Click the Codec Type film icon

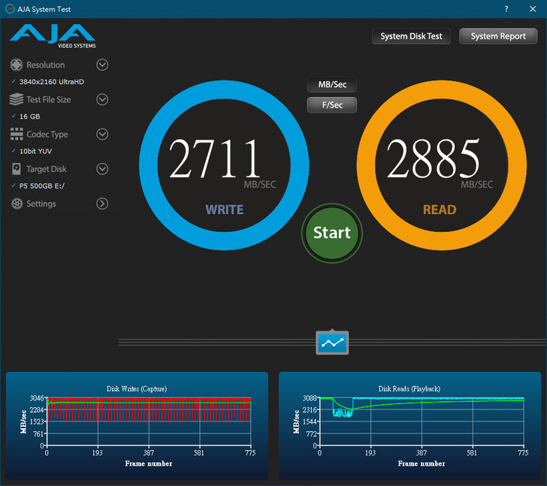coord(17,134)
